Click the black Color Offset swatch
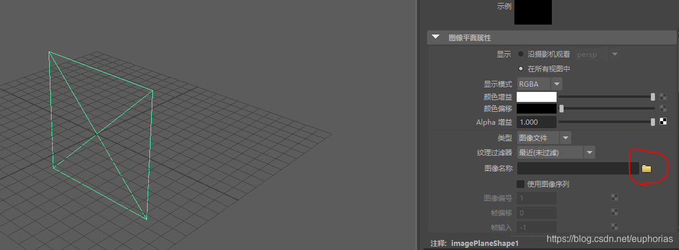The image size is (679, 250). tap(537, 108)
